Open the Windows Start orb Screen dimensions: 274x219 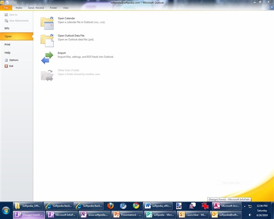click(6, 211)
